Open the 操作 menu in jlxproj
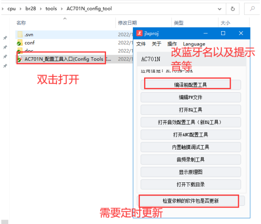Viewport: 261px width, 224px height. point(172,44)
